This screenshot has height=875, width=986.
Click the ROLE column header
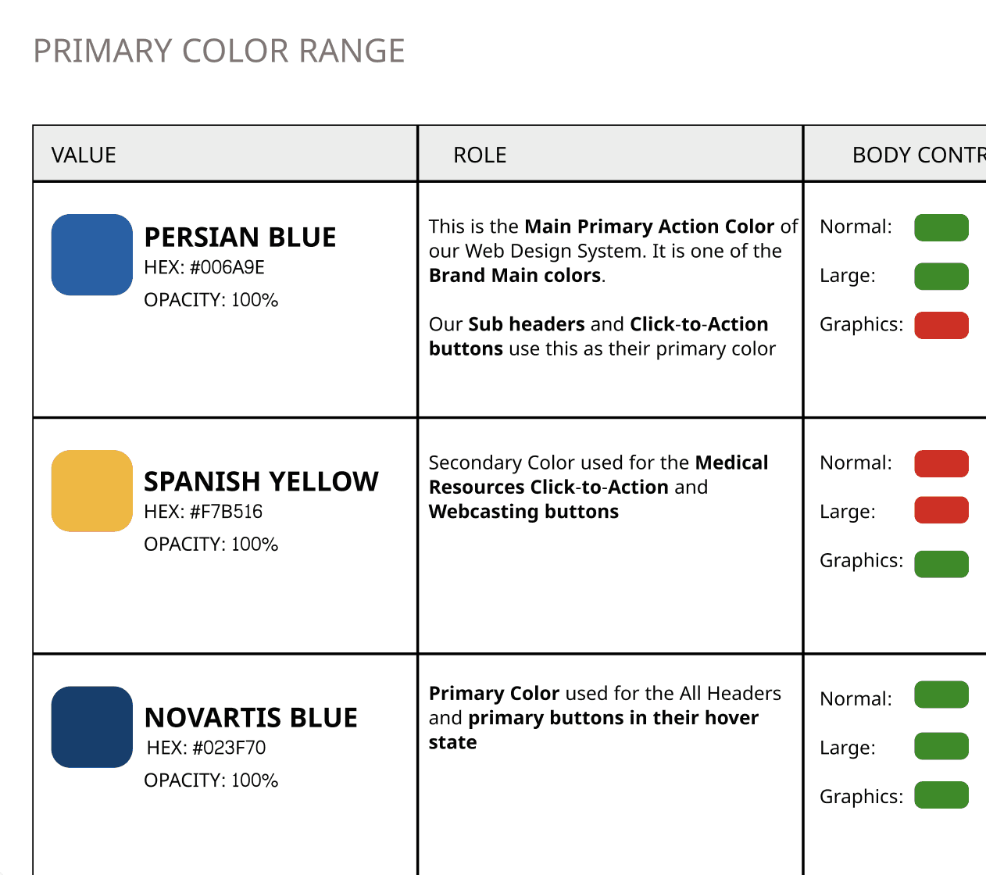point(480,155)
